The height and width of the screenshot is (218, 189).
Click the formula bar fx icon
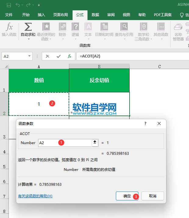tap(70, 56)
